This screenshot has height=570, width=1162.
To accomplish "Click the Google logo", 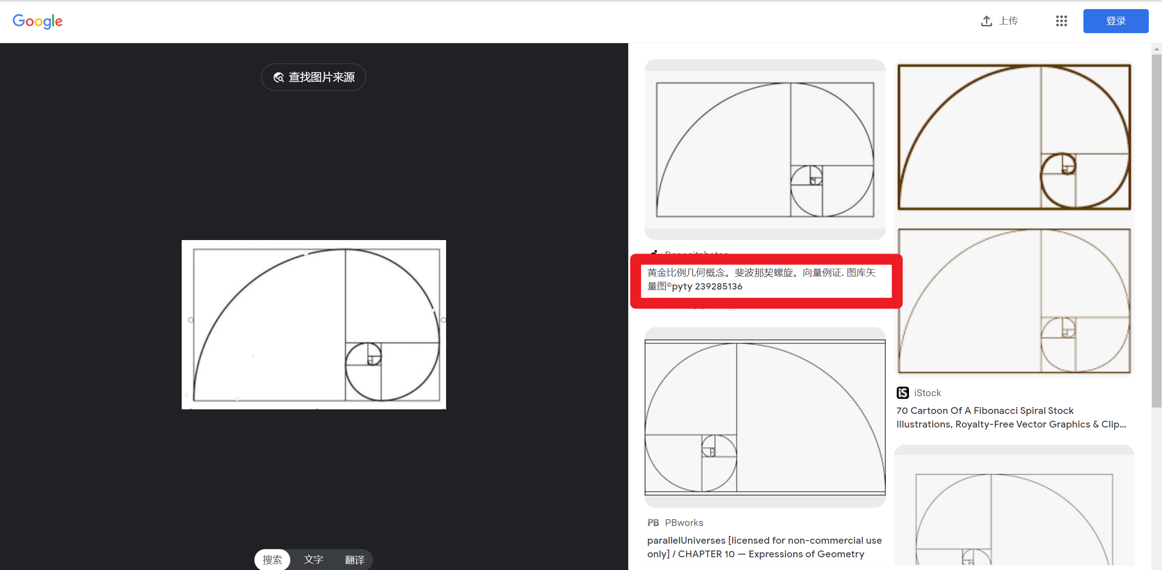I will click(38, 21).
